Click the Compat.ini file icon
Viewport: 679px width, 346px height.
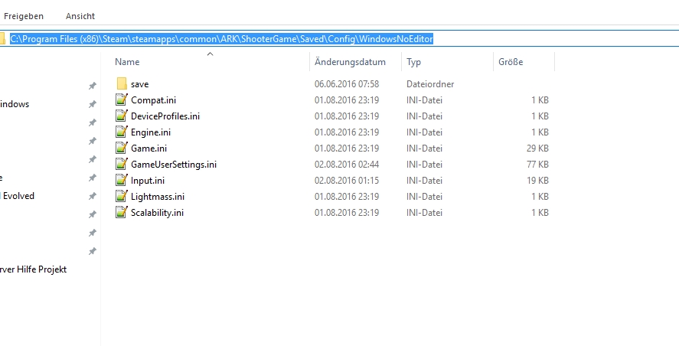click(x=122, y=100)
